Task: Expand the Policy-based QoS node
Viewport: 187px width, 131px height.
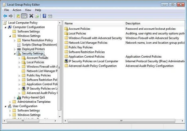Action: (15, 98)
